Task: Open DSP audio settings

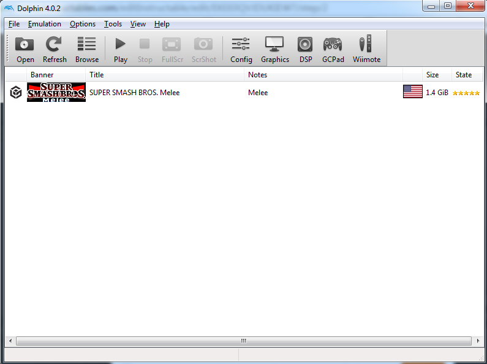Action: tap(305, 49)
